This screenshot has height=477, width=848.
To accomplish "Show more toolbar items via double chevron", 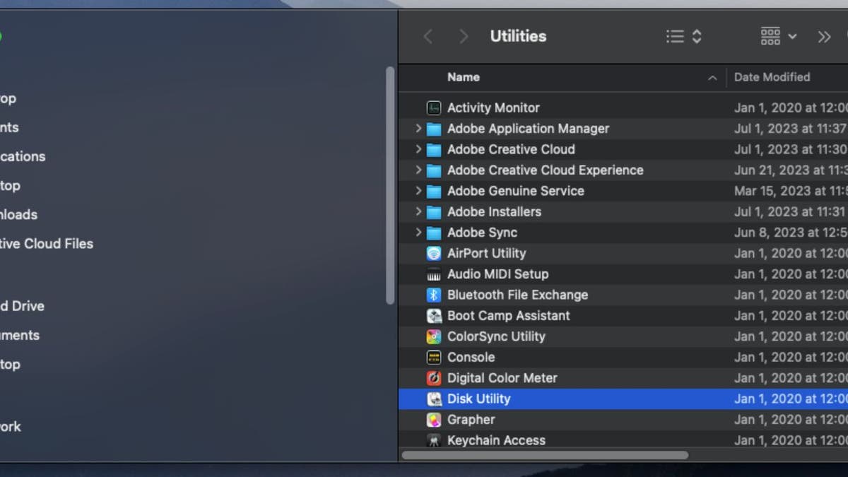I will tap(824, 37).
